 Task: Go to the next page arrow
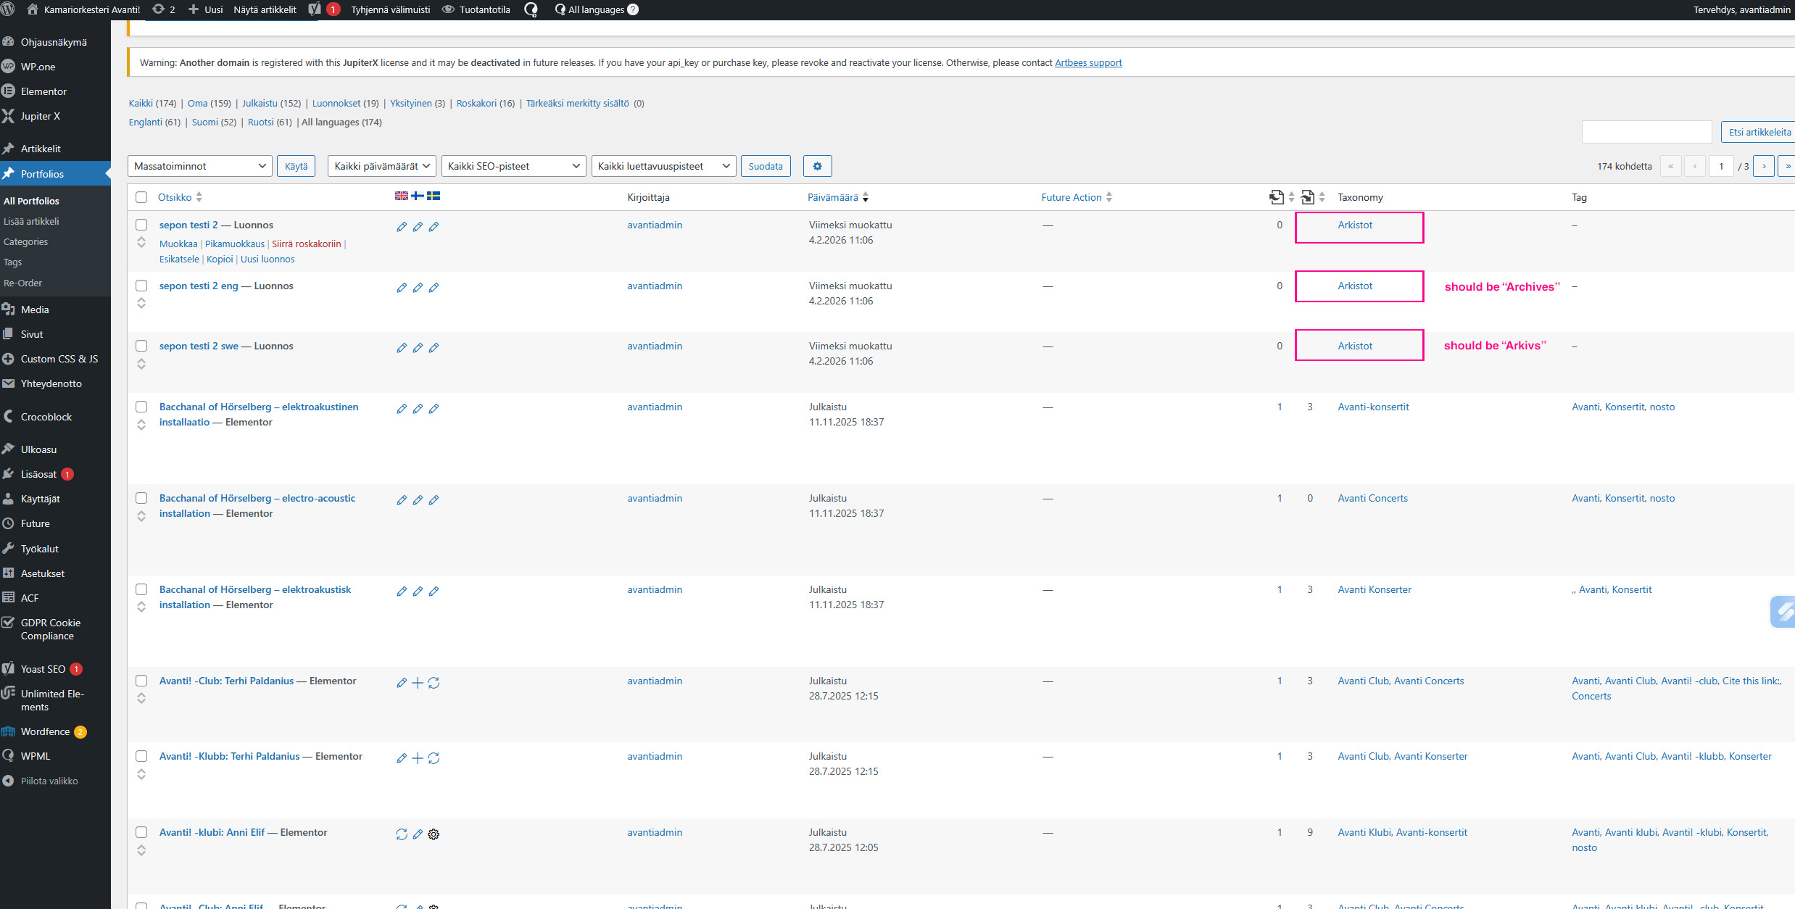coord(1764,166)
